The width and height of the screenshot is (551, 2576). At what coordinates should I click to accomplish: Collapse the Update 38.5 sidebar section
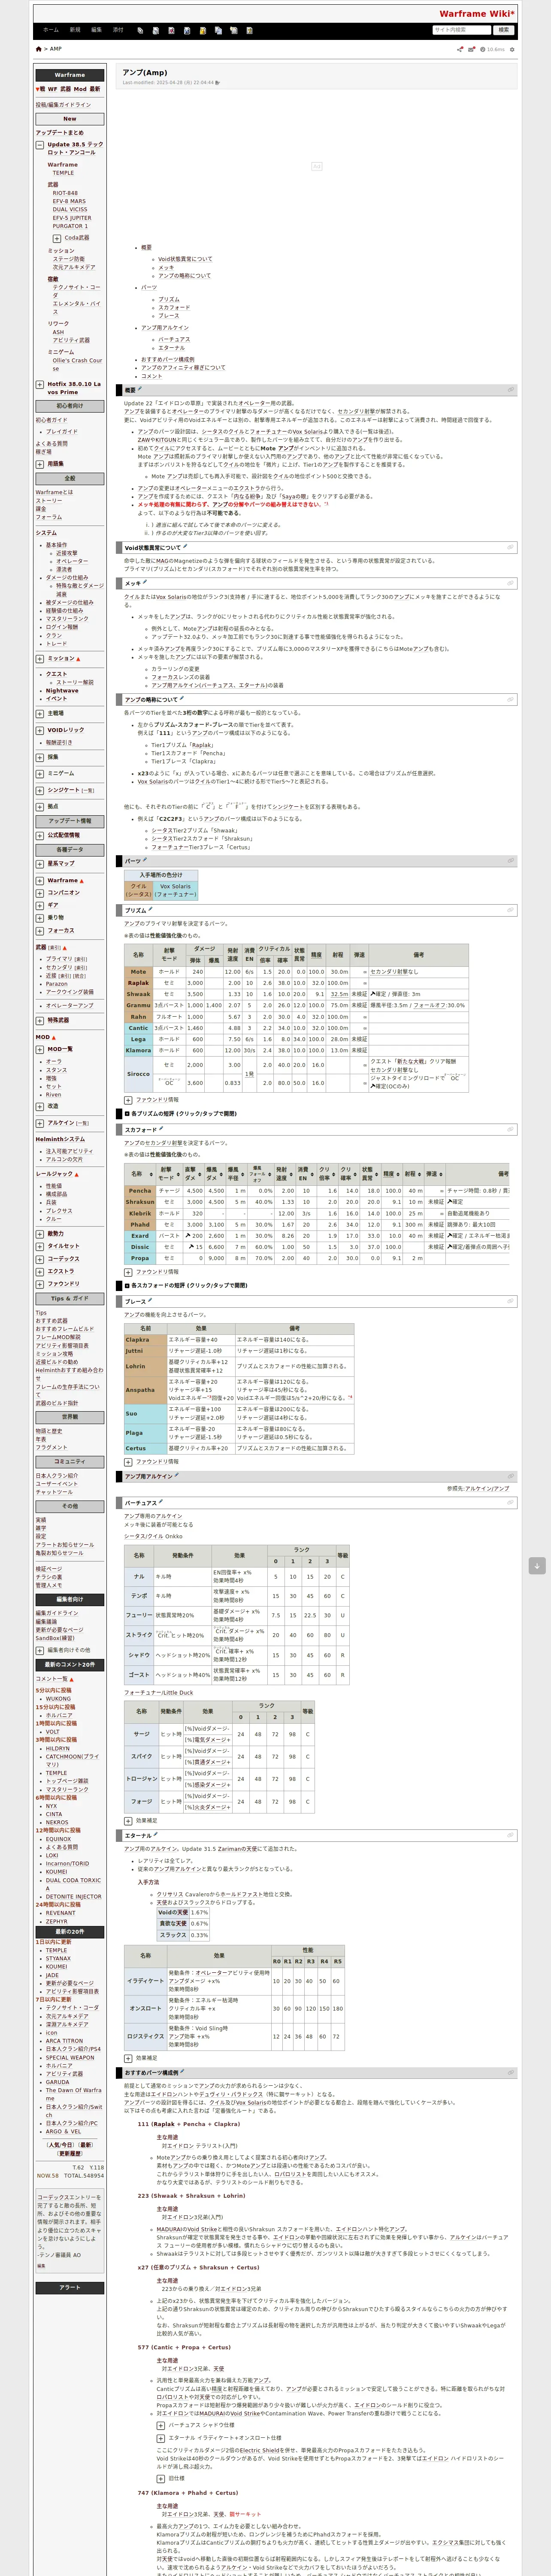(x=40, y=145)
